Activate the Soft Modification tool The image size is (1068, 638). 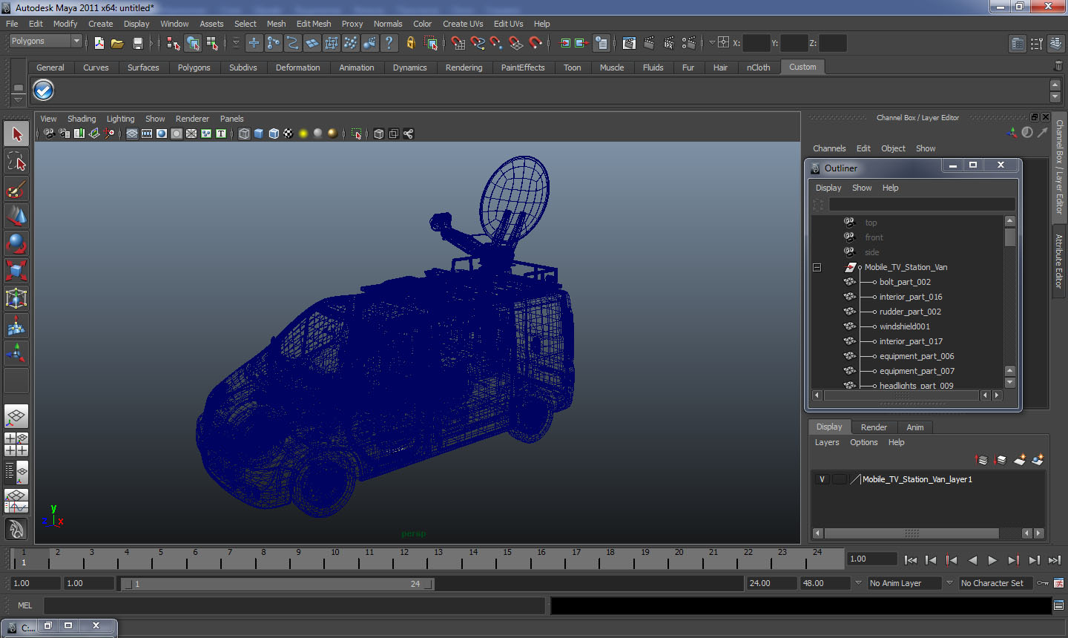[16, 326]
